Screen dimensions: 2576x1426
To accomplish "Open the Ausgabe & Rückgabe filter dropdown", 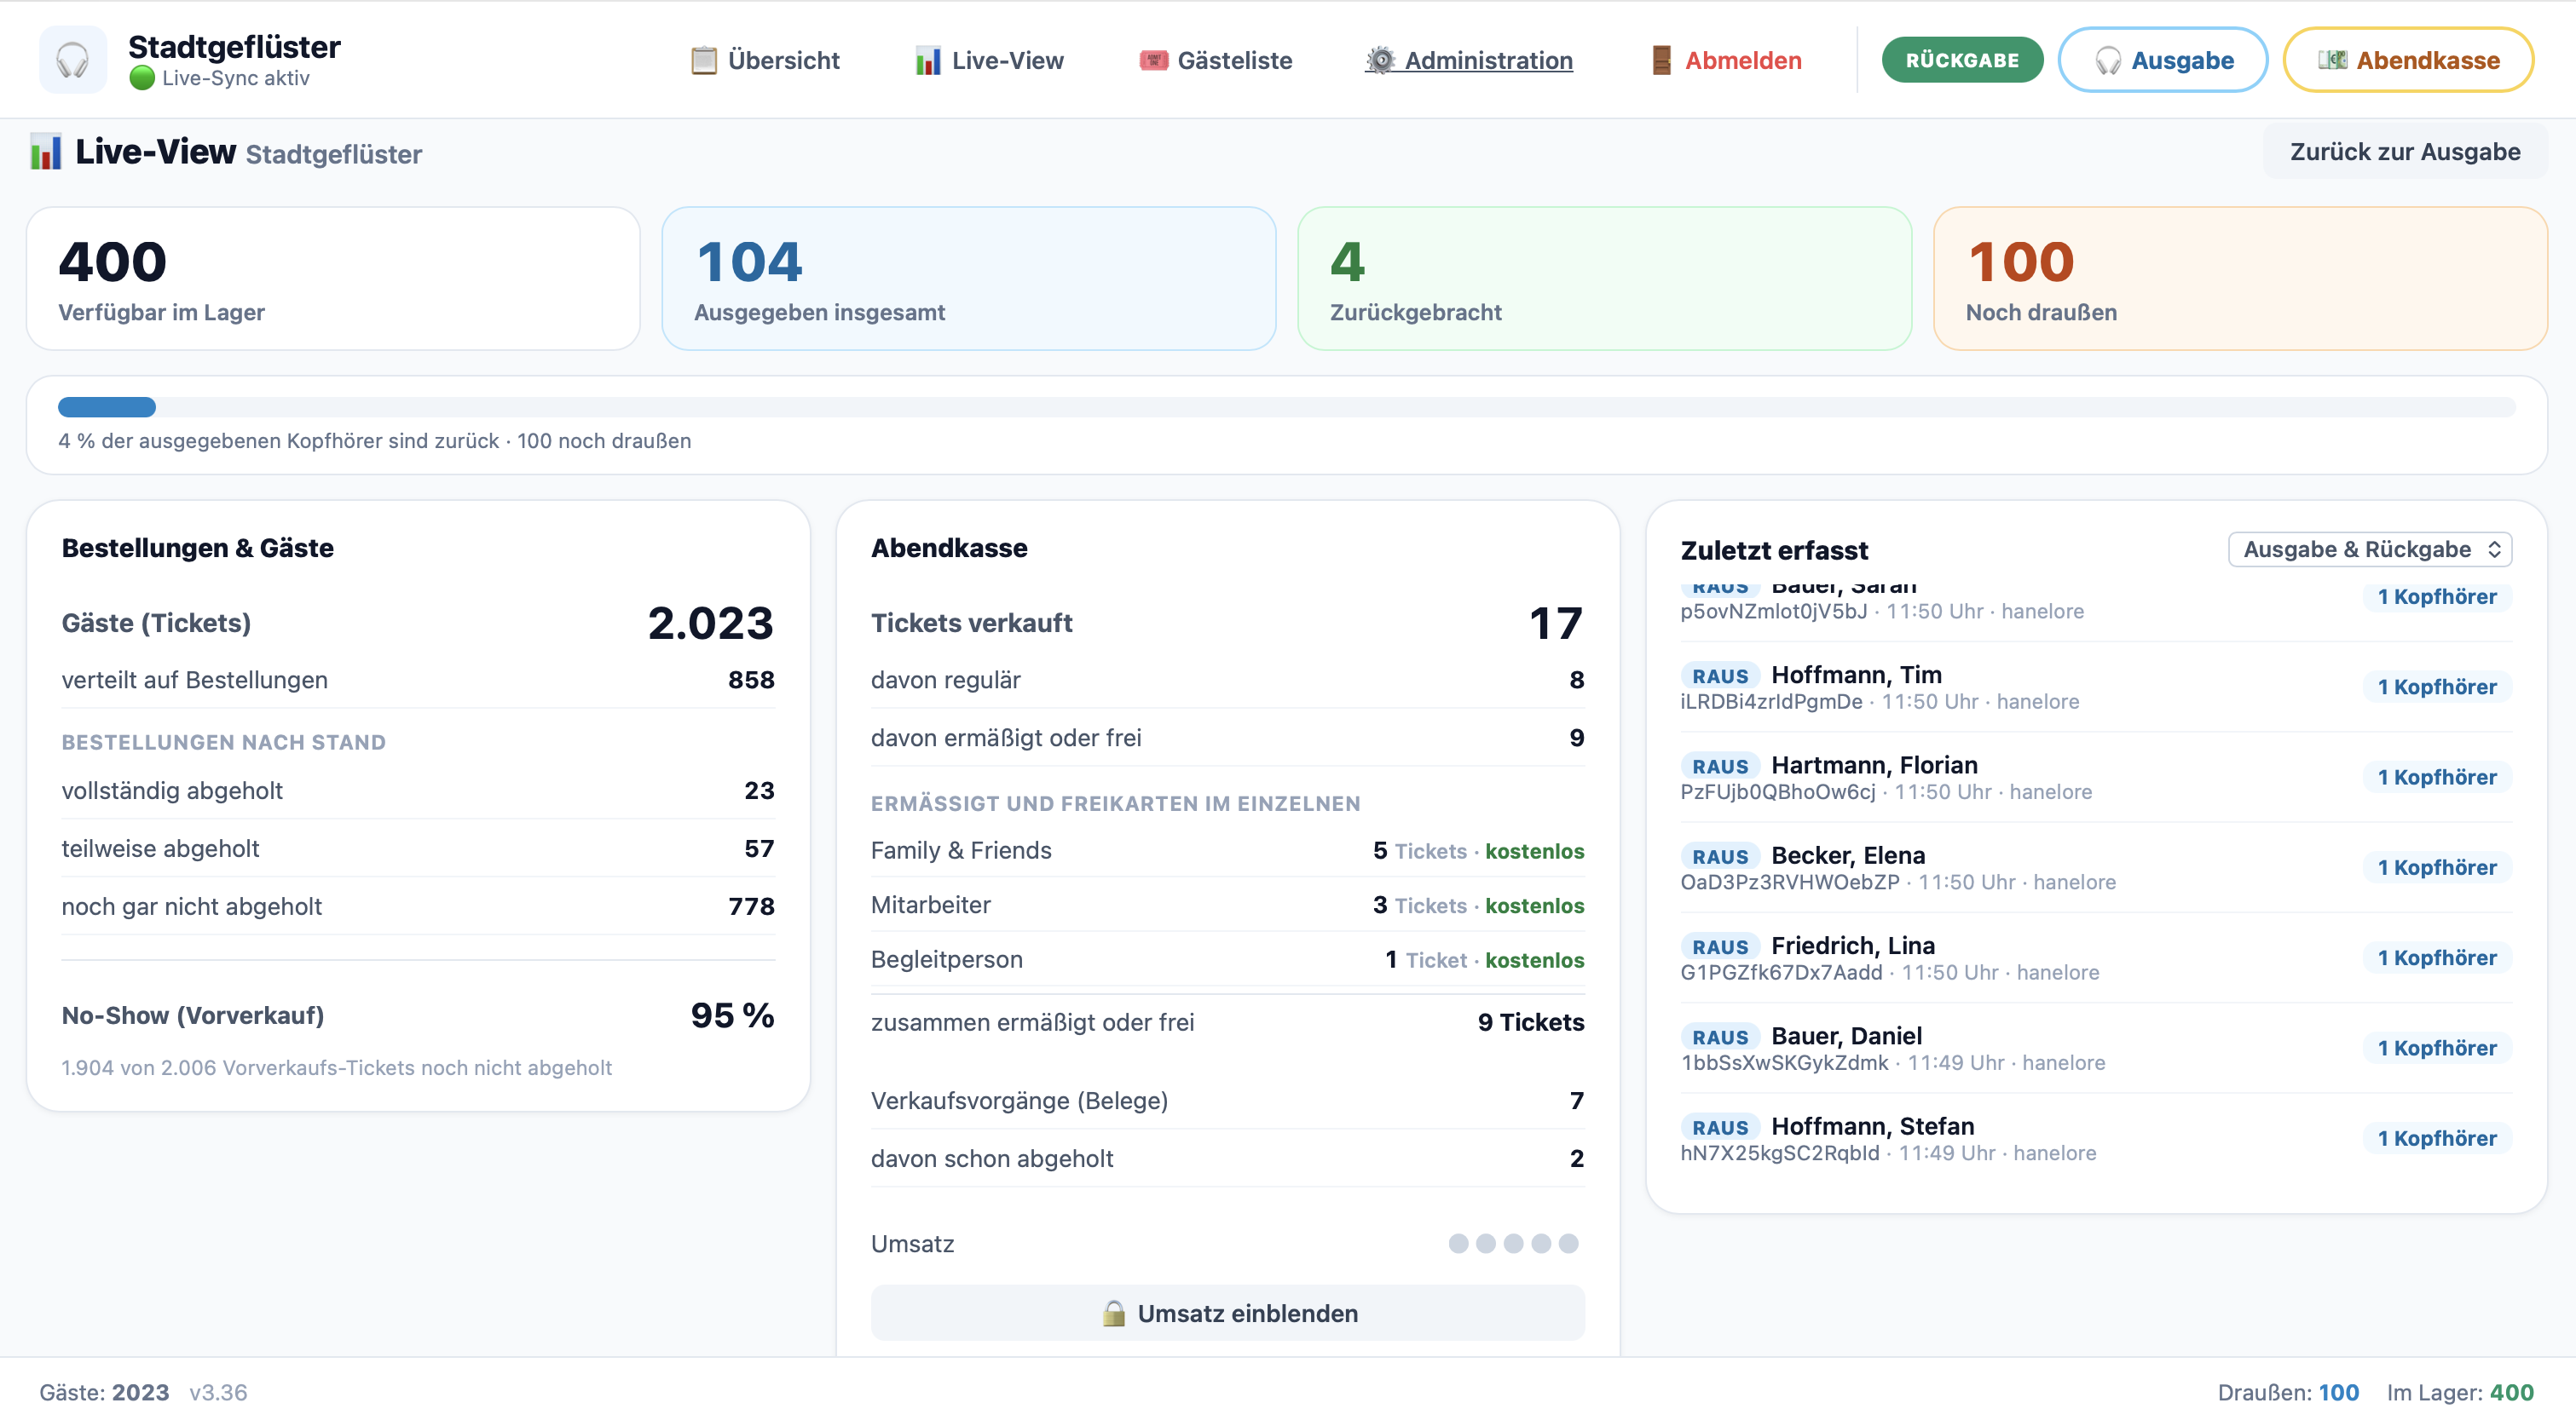I will point(2370,549).
